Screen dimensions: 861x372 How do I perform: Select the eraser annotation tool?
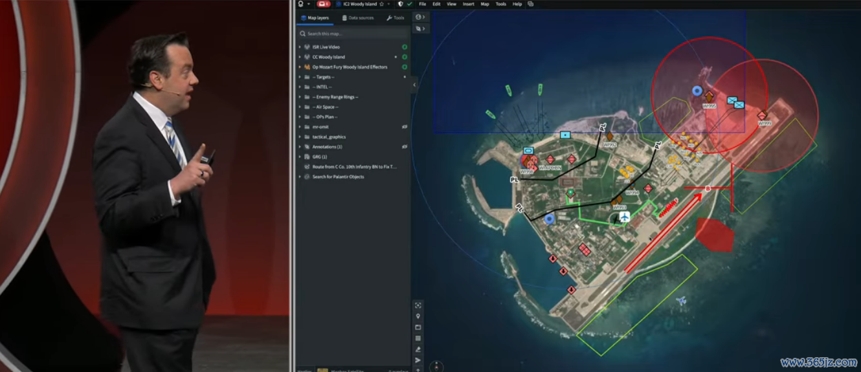point(418,349)
